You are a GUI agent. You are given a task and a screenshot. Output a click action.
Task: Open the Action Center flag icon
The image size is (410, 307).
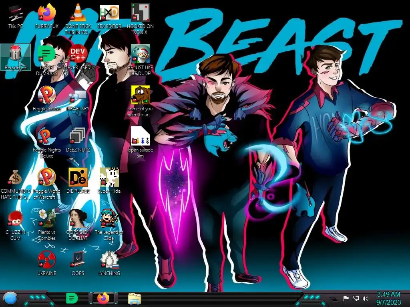coord(346,298)
